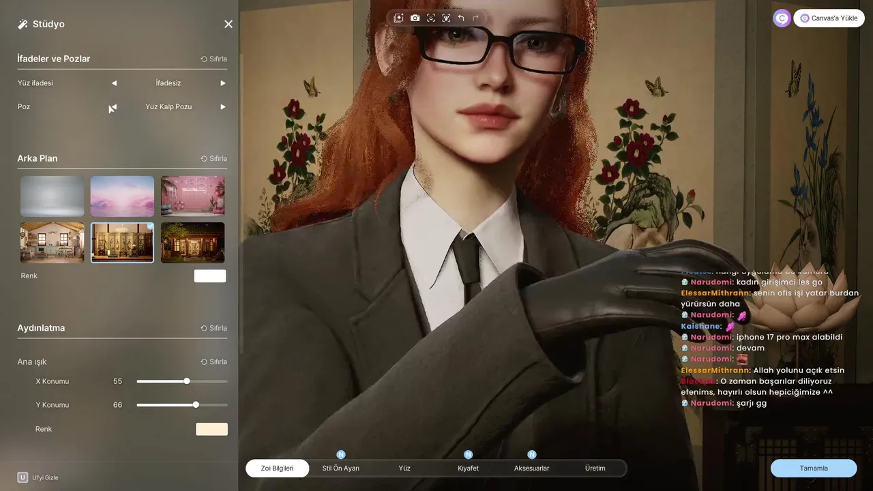873x491 pixels.
Task: Take a photo with the camera icon
Action: tap(415, 18)
